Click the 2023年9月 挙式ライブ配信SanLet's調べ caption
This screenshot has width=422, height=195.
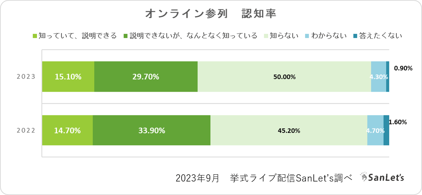click(x=264, y=178)
